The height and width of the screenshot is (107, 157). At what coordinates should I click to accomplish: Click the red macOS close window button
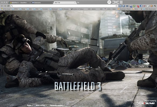pos(2,2)
